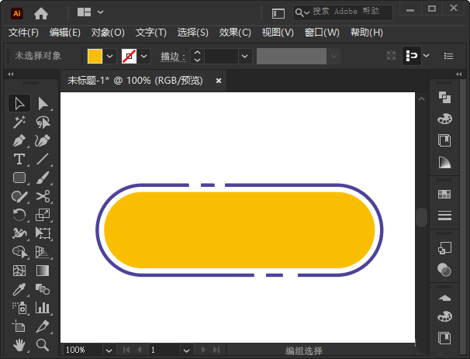This screenshot has height=359, width=470.
Task: Open the fill color dropdown
Action: point(110,56)
